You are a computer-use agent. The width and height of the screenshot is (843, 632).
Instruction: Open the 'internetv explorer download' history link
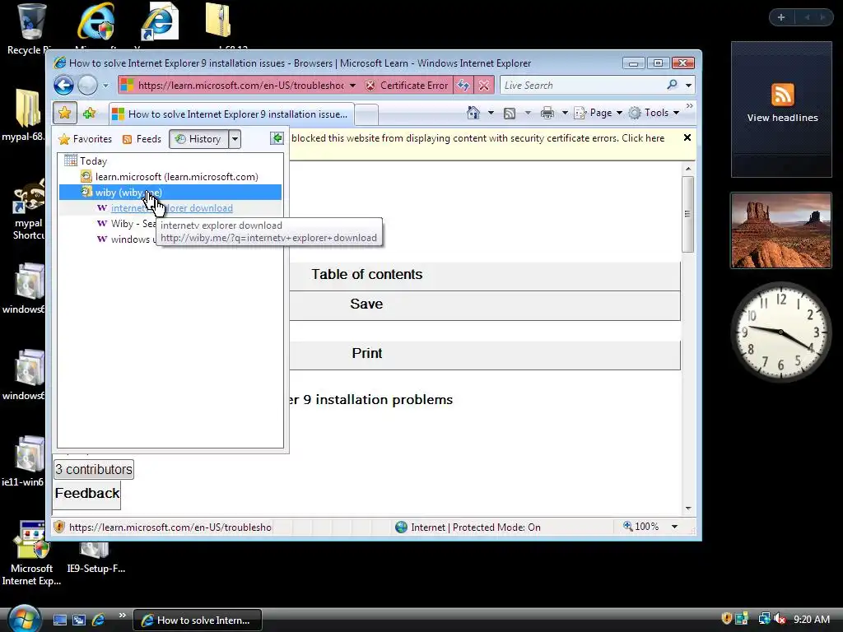[171, 208]
